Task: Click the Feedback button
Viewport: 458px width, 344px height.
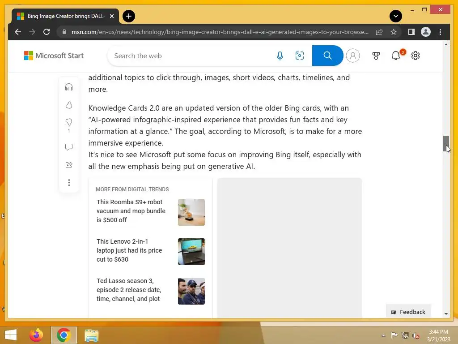Action: coord(408,312)
